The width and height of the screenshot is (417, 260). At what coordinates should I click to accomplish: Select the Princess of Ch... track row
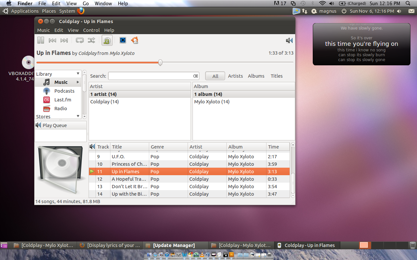[189, 164]
